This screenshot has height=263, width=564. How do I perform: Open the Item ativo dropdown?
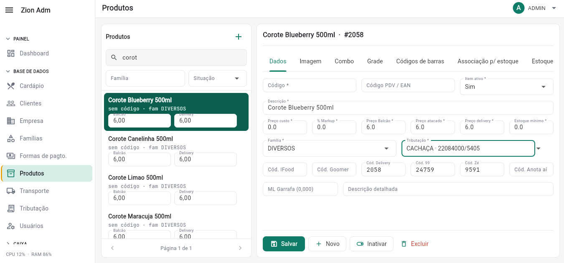coord(507,87)
